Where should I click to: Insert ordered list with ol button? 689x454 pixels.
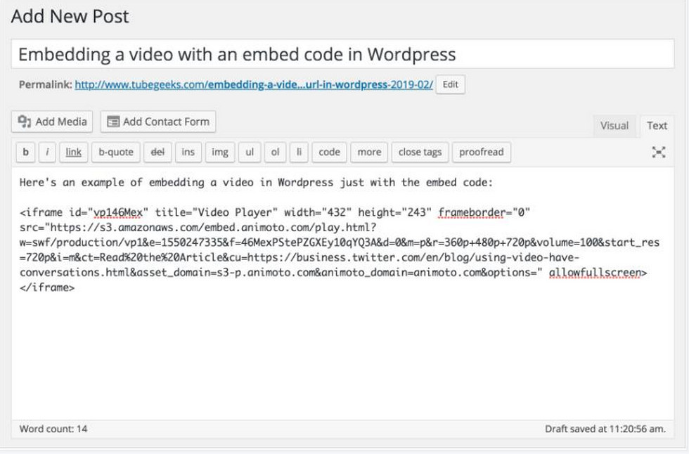275,152
